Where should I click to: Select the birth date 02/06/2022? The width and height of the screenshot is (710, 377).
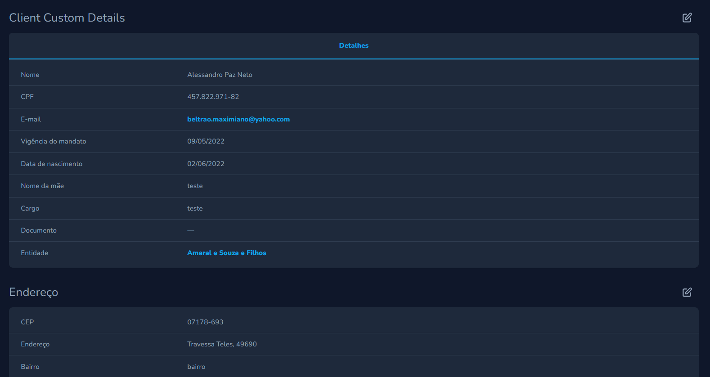206,164
